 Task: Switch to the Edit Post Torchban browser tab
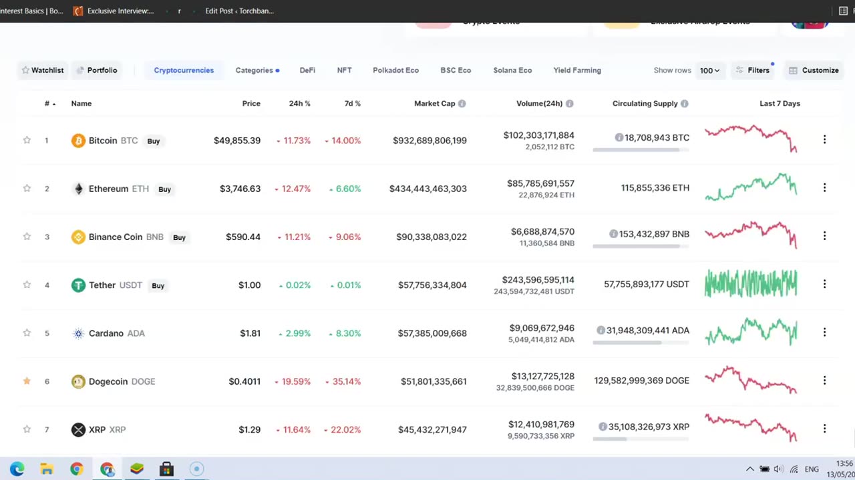pyautogui.click(x=239, y=11)
